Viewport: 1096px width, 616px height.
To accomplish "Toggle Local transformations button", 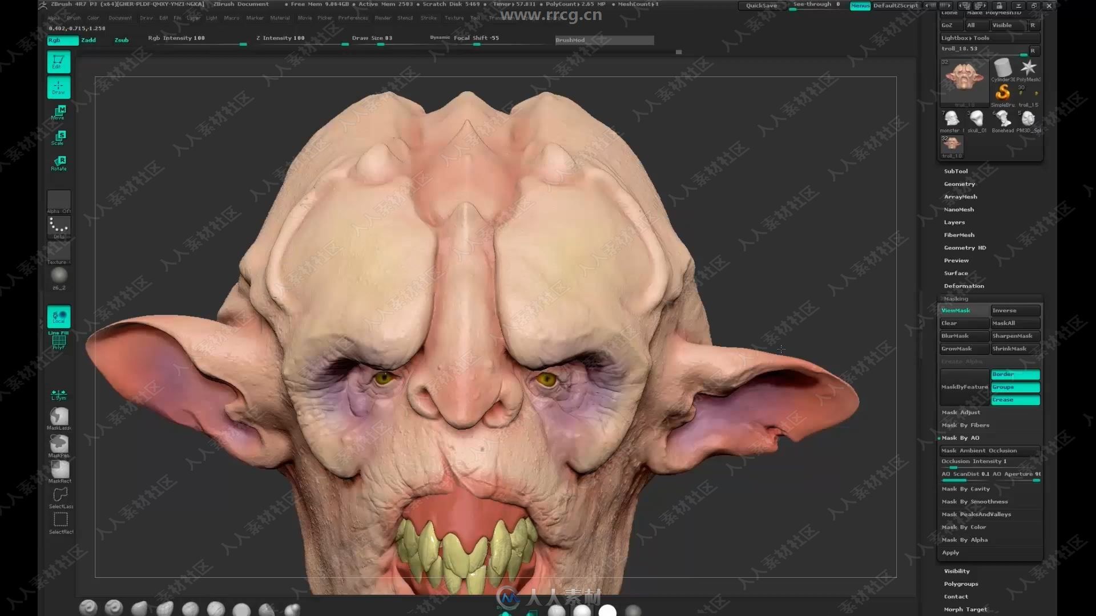I will pyautogui.click(x=59, y=317).
